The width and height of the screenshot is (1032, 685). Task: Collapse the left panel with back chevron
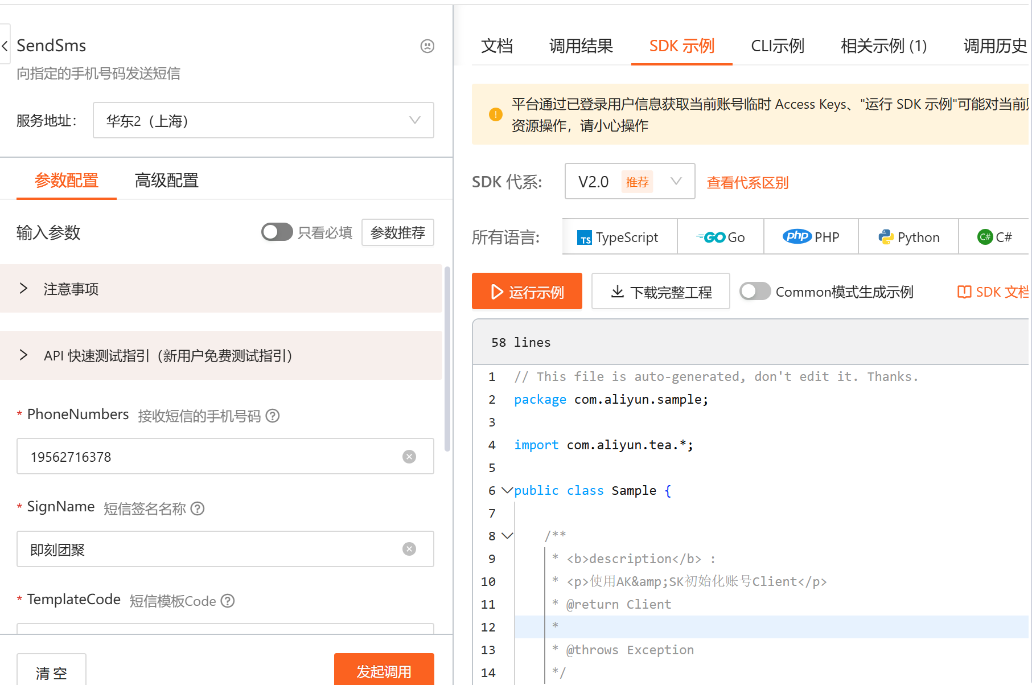pos(5,46)
